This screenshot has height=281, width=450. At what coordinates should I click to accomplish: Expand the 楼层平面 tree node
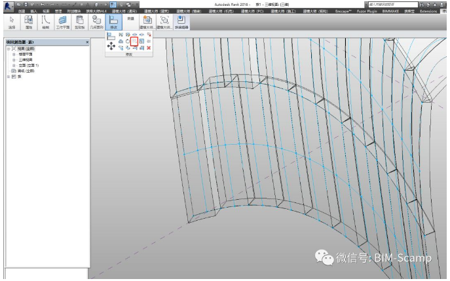(14, 54)
